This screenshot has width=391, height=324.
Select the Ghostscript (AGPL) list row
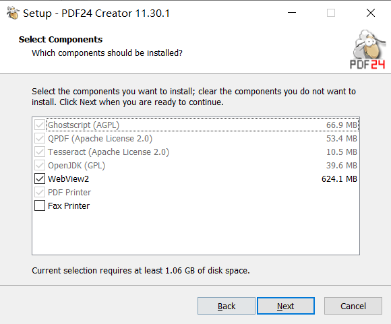tap(195, 125)
